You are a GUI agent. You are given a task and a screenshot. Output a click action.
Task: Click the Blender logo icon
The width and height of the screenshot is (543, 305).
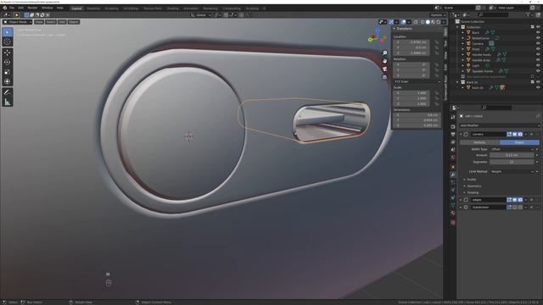coord(5,8)
